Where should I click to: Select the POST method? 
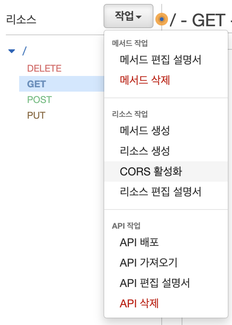point(39,100)
